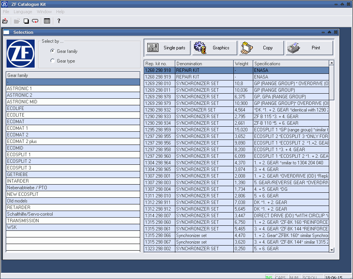Click the black square toolbar icon
Image resolution: width=353 pixels, height=279 pixels.
pyautogui.click(x=26, y=21)
